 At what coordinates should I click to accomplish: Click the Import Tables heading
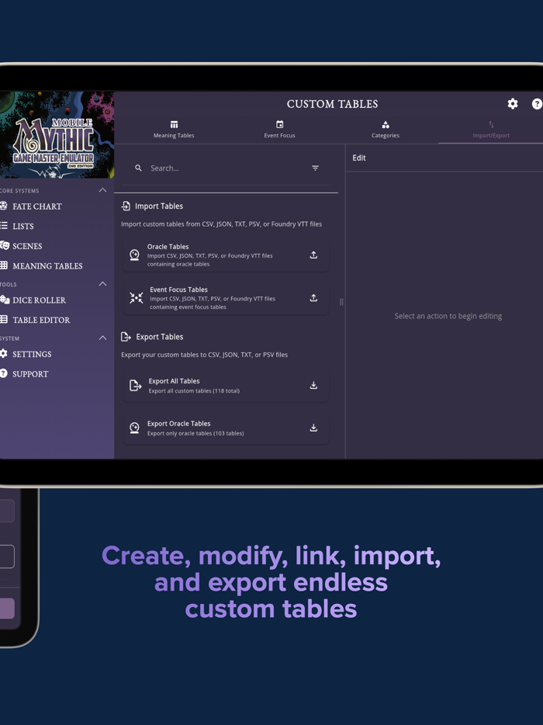click(159, 206)
